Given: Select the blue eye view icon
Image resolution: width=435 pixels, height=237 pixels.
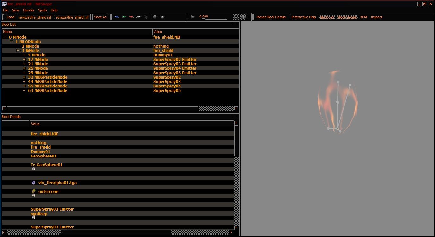Looking at the screenshot, I should click(x=117, y=17).
